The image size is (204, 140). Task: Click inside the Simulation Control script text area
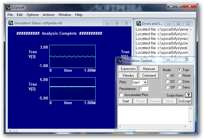pyautogui.click(x=153, y=115)
